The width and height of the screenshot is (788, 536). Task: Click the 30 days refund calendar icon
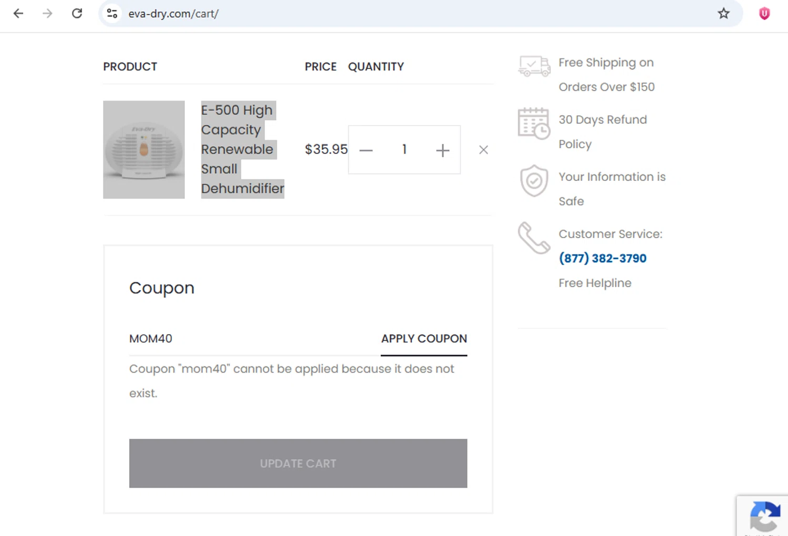point(534,123)
